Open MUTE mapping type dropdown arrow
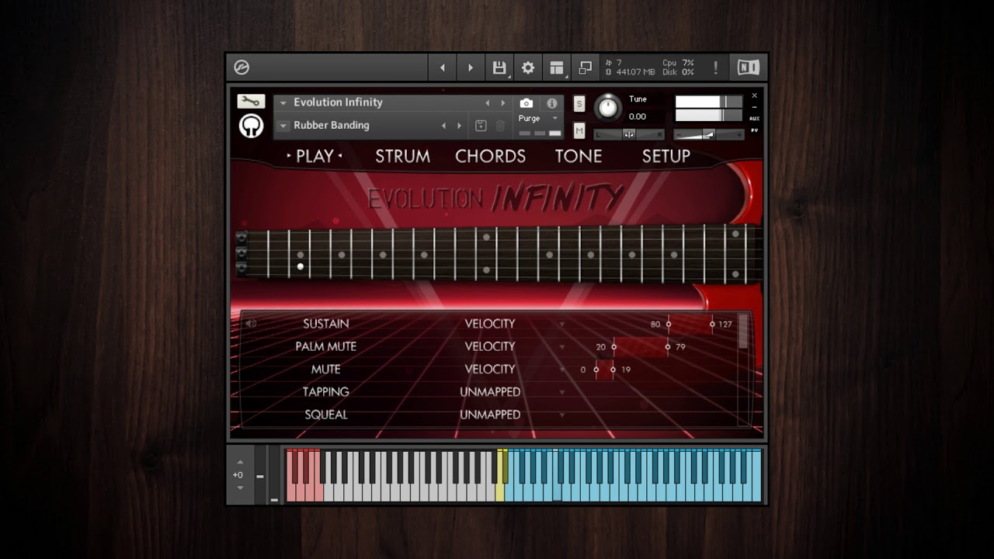 562,370
